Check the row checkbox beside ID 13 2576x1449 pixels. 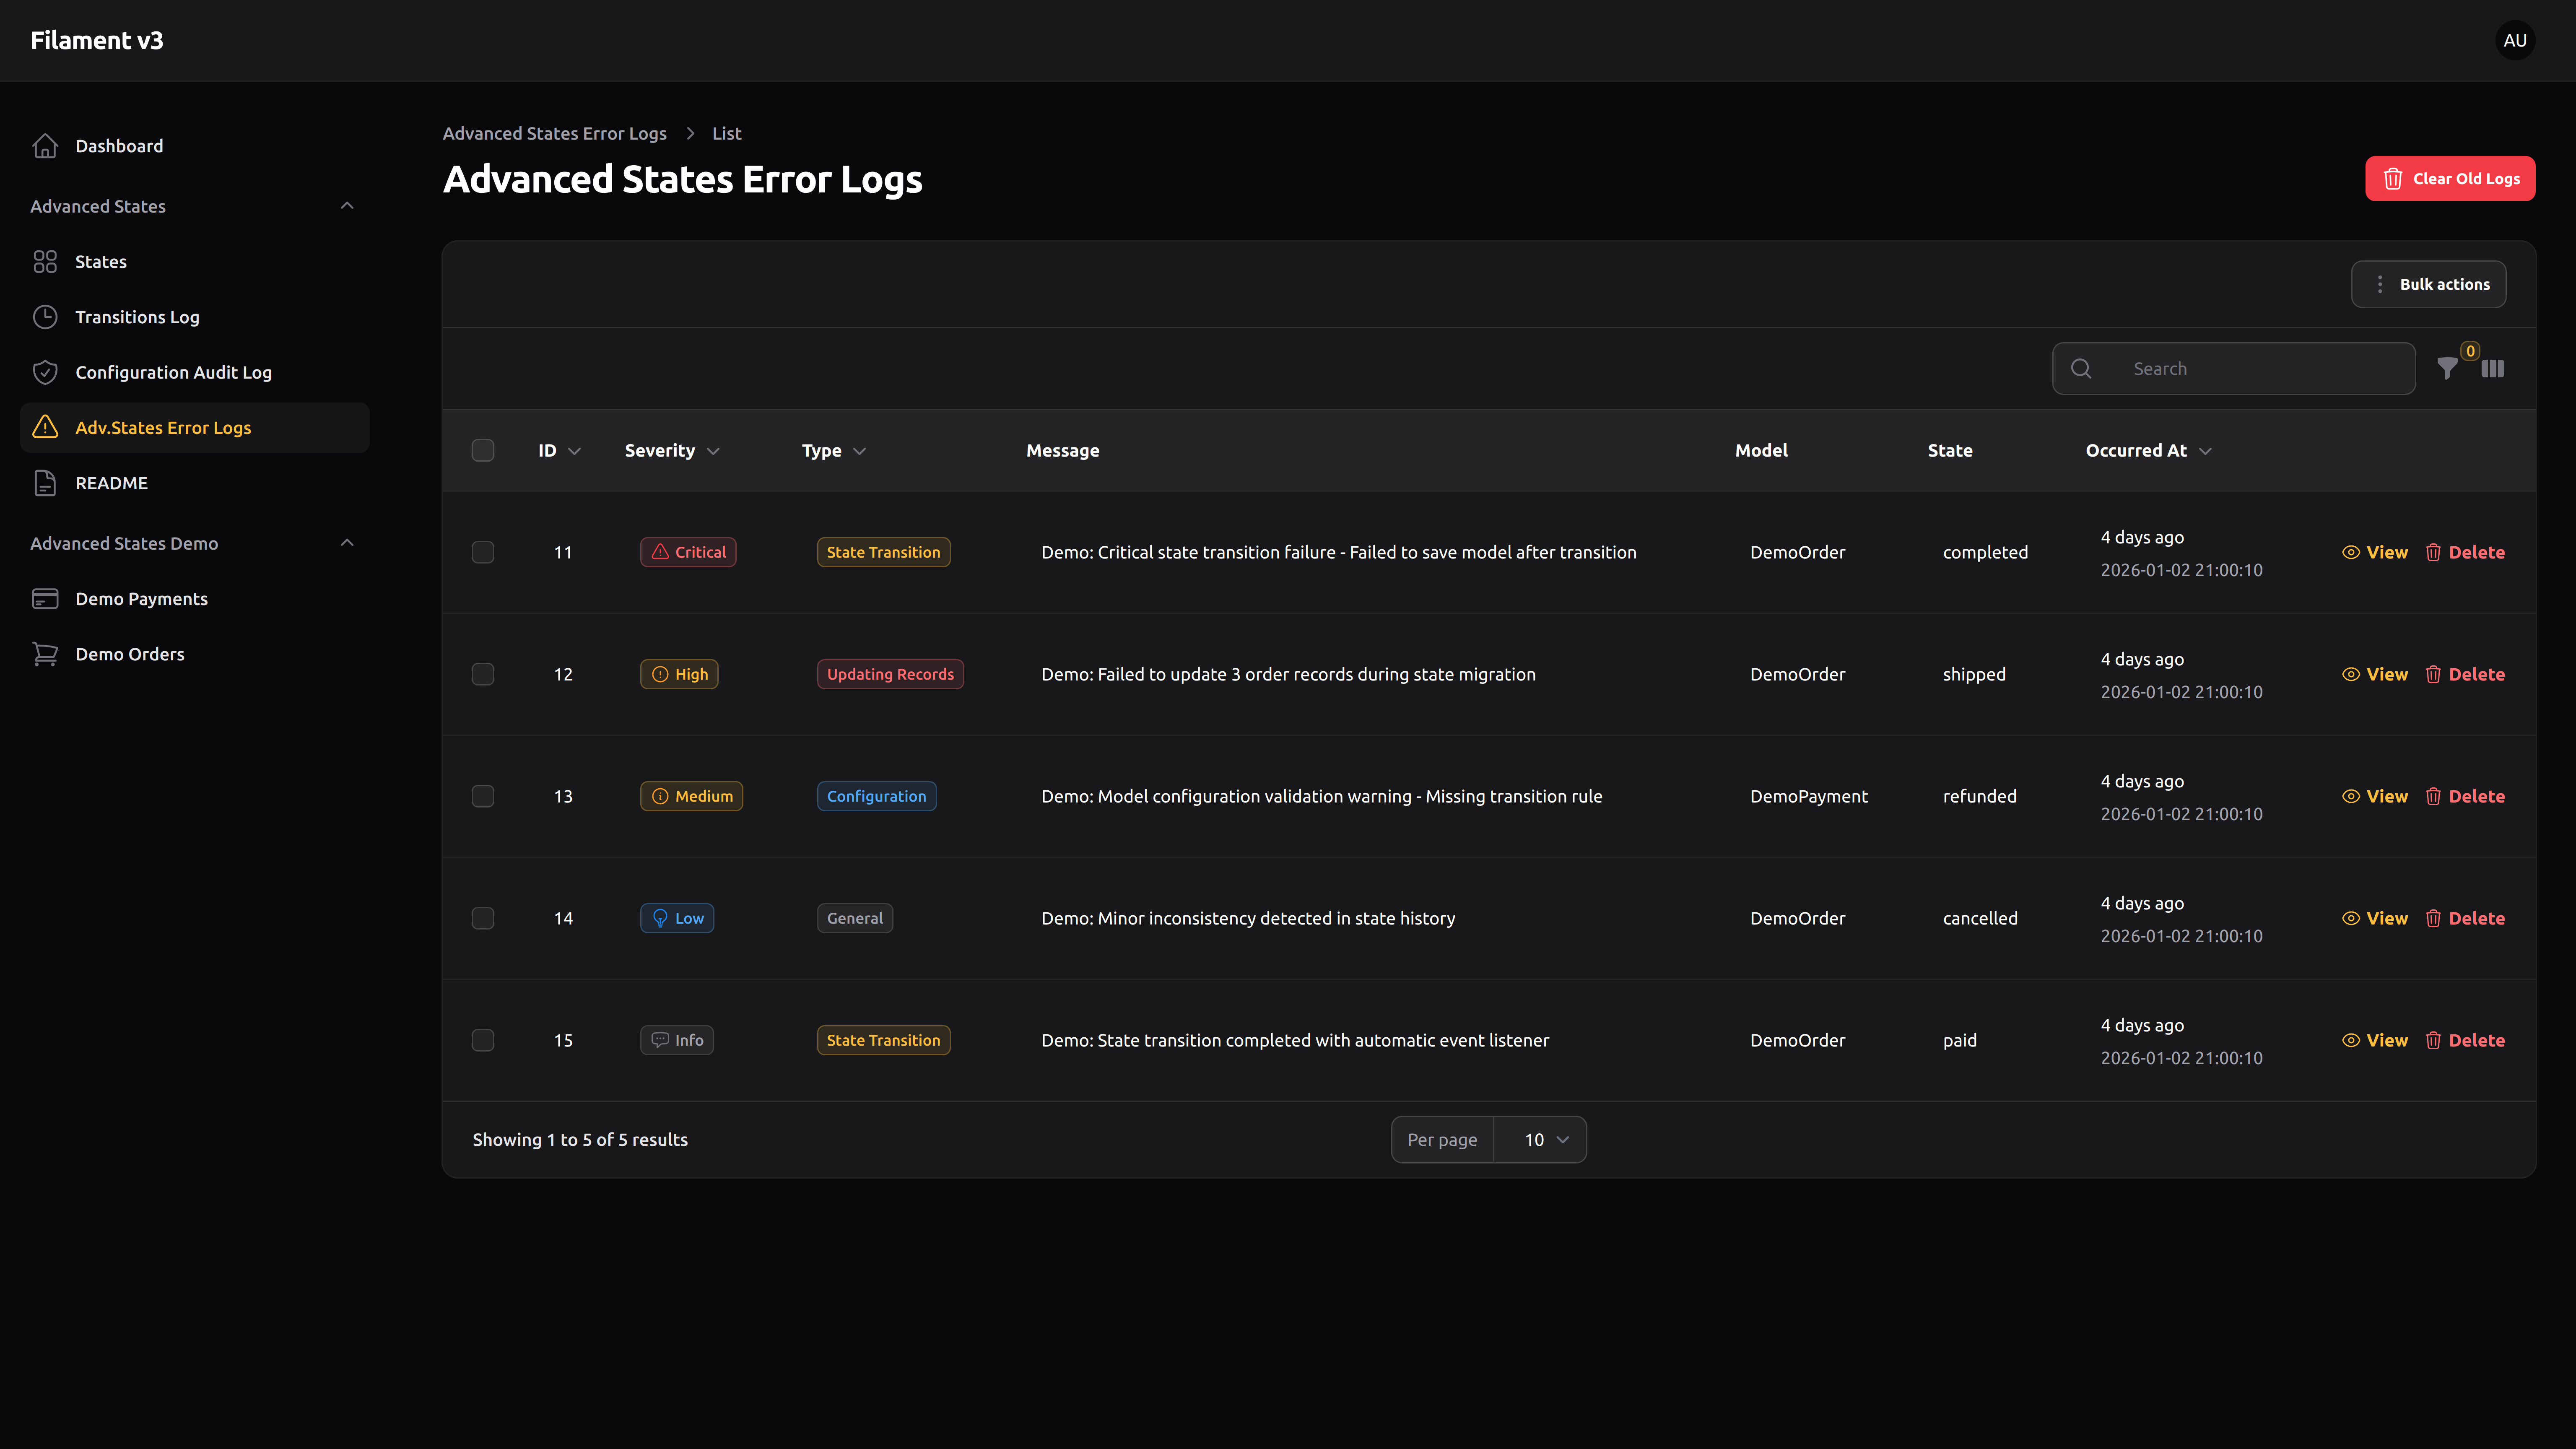pos(483,796)
